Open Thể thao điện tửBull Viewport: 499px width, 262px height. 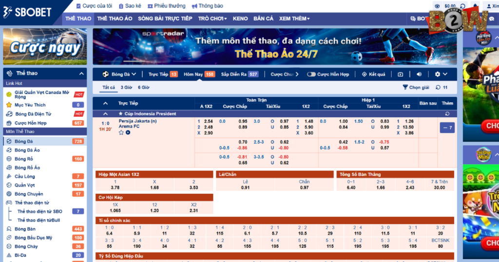pos(38,220)
